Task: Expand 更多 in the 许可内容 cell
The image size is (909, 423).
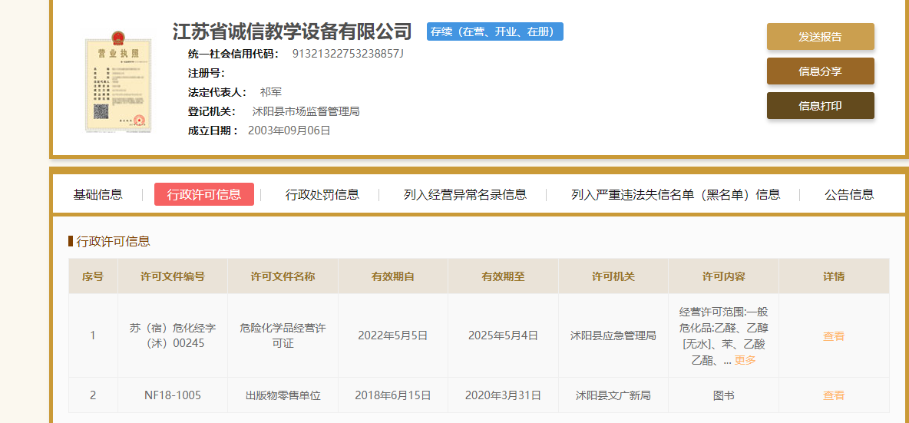Action: tap(745, 360)
